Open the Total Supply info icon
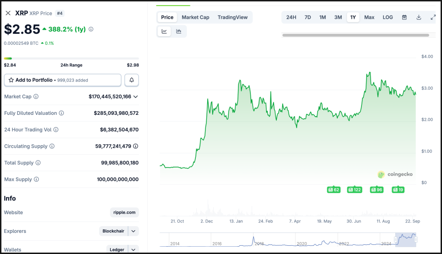 pyautogui.click(x=38, y=162)
